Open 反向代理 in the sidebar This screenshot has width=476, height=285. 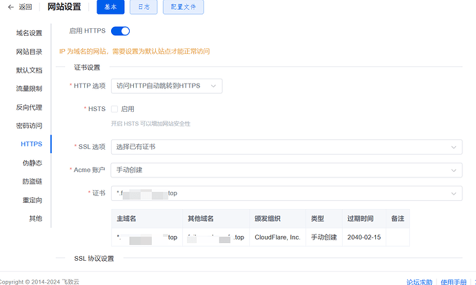(x=29, y=107)
